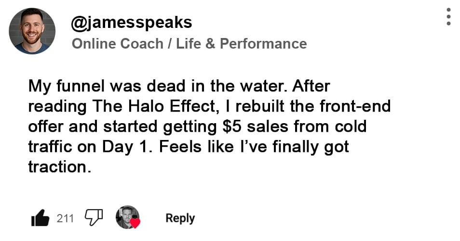460x241 pixels.
Task: Open the jamesspeaks profile picture
Action: [x=32, y=31]
